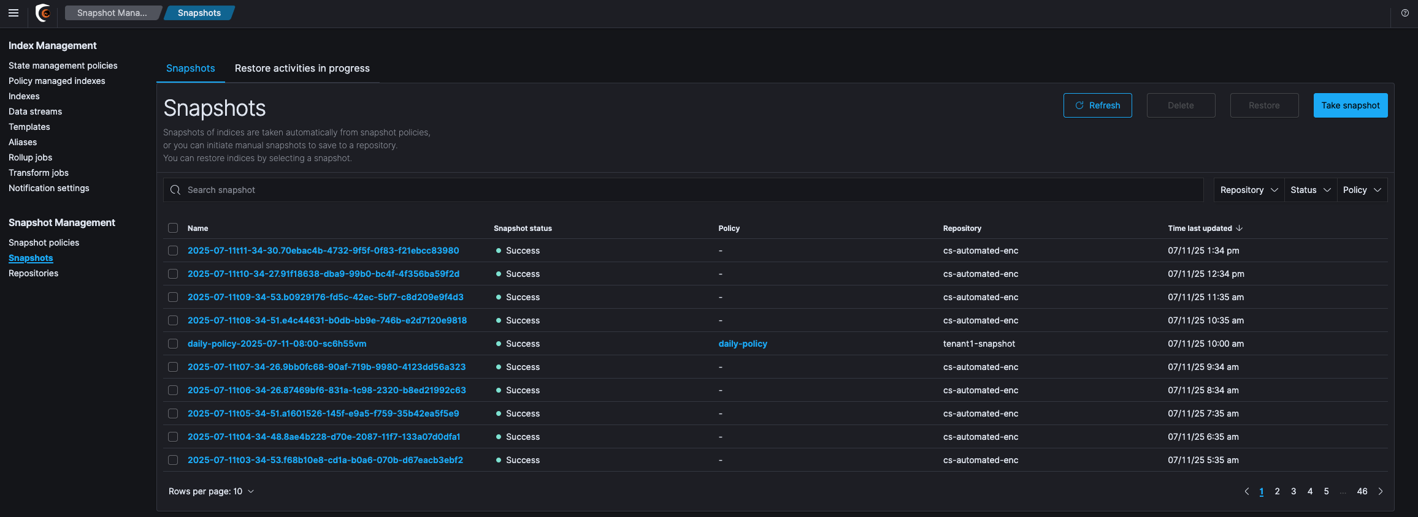Open Snapshot policies in sidebar
The height and width of the screenshot is (517, 1418).
(44, 243)
